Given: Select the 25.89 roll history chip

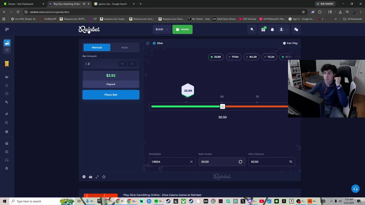Looking at the screenshot, I should coord(216,57).
